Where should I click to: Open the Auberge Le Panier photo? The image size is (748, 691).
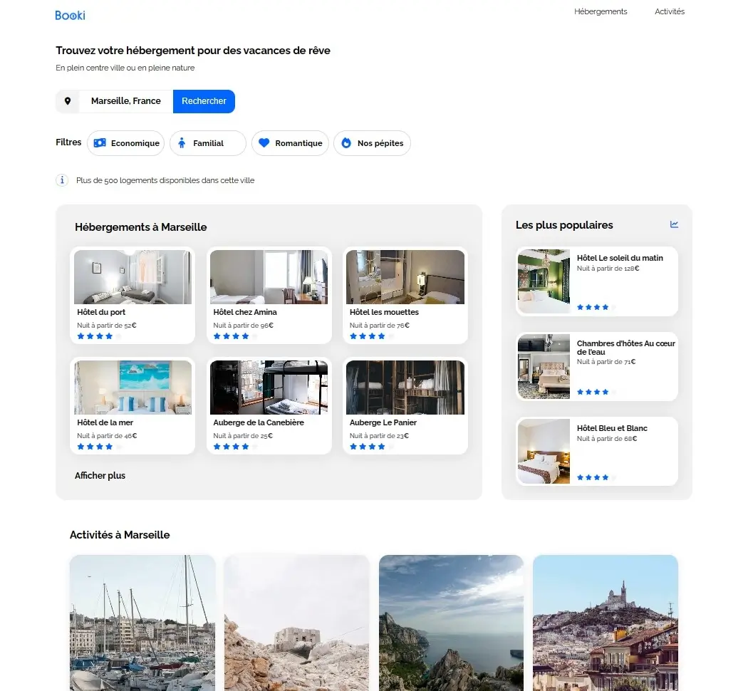[405, 388]
